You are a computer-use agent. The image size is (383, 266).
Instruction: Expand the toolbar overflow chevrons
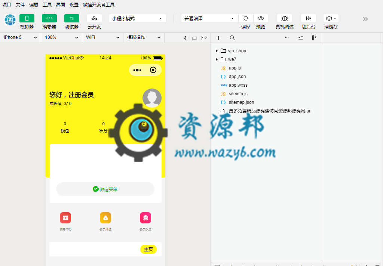365,19
